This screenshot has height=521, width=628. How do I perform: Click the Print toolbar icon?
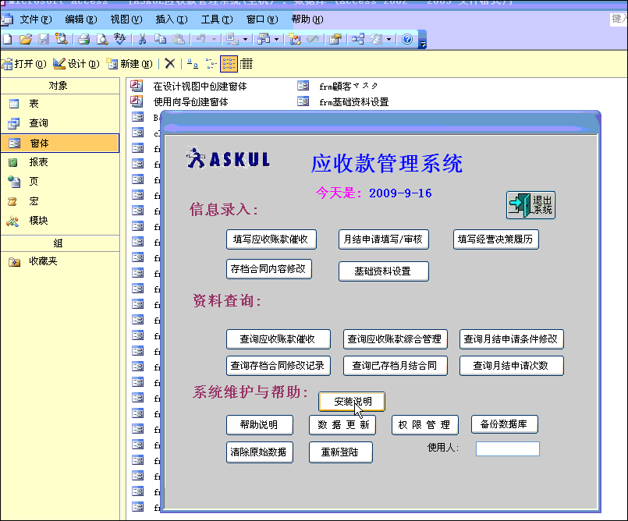[x=83, y=39]
